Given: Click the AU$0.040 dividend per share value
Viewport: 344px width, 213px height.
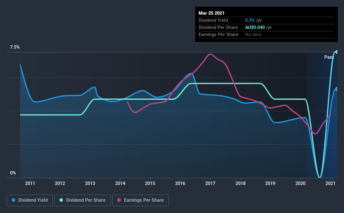Looking at the screenshot, I should click(255, 27).
